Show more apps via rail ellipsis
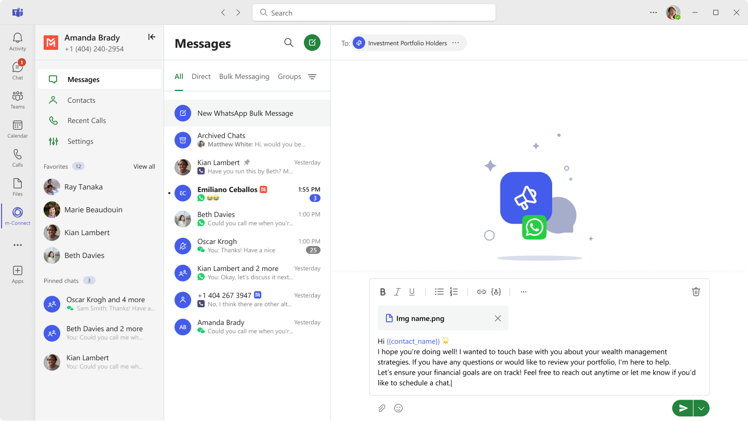 click(x=18, y=245)
